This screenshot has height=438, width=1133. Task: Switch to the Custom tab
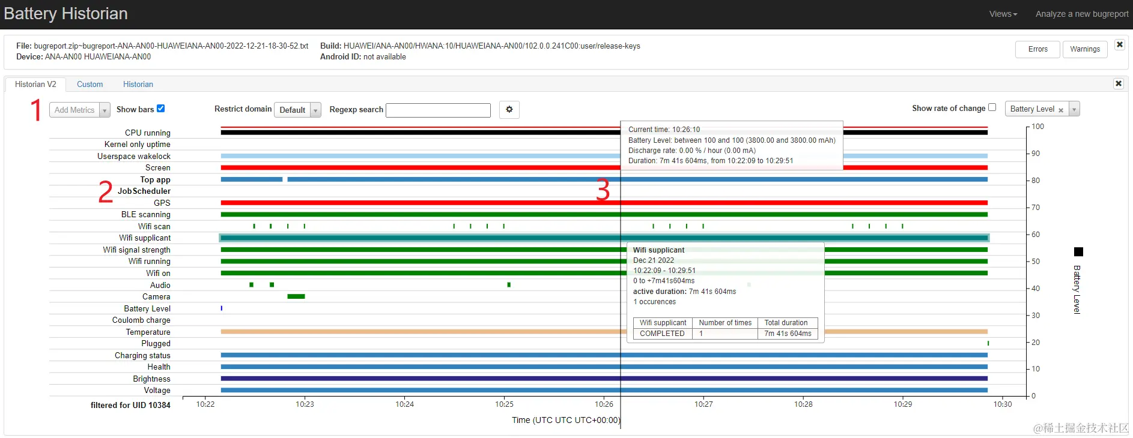[90, 85]
